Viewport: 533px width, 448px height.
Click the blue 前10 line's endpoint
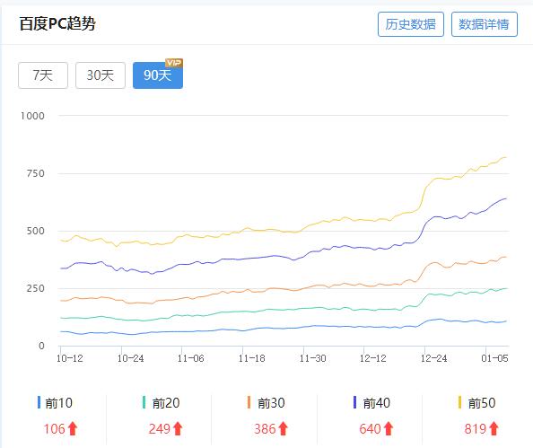tap(506, 321)
